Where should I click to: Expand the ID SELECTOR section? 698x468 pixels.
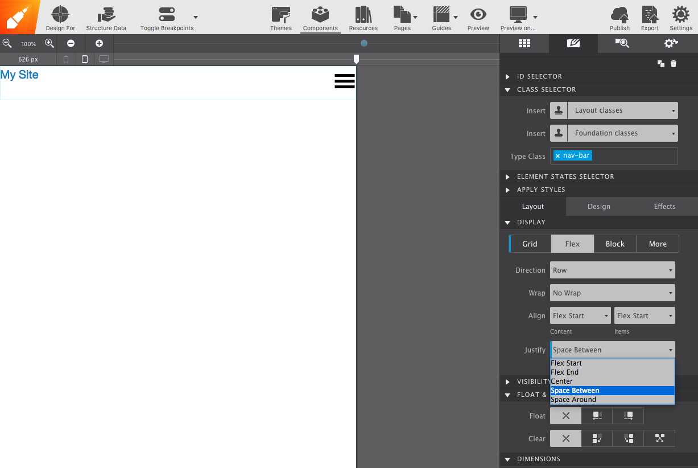point(507,76)
